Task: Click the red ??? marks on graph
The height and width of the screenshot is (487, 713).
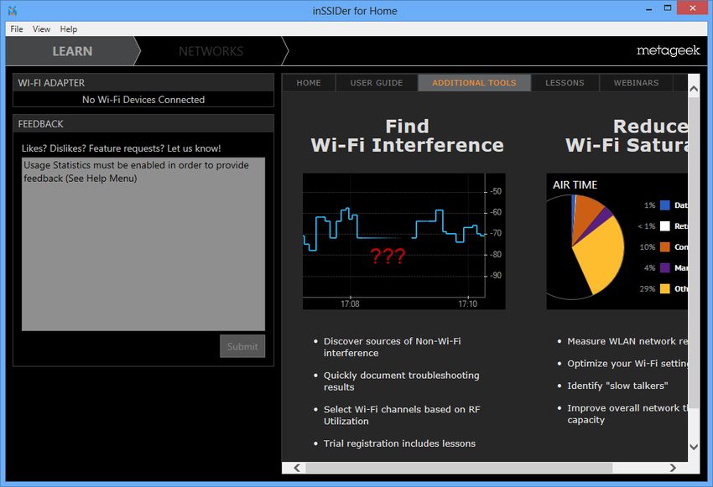Action: 388,256
